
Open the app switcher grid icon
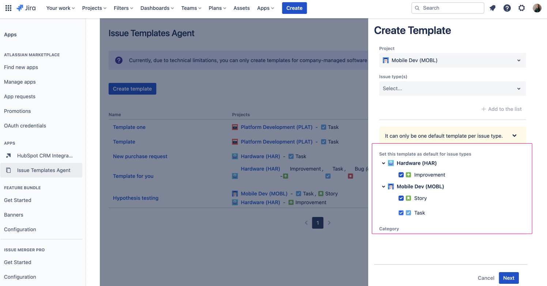pos(8,8)
